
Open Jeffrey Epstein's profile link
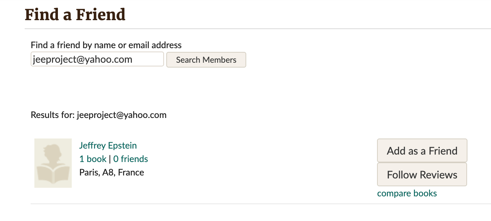tap(108, 146)
